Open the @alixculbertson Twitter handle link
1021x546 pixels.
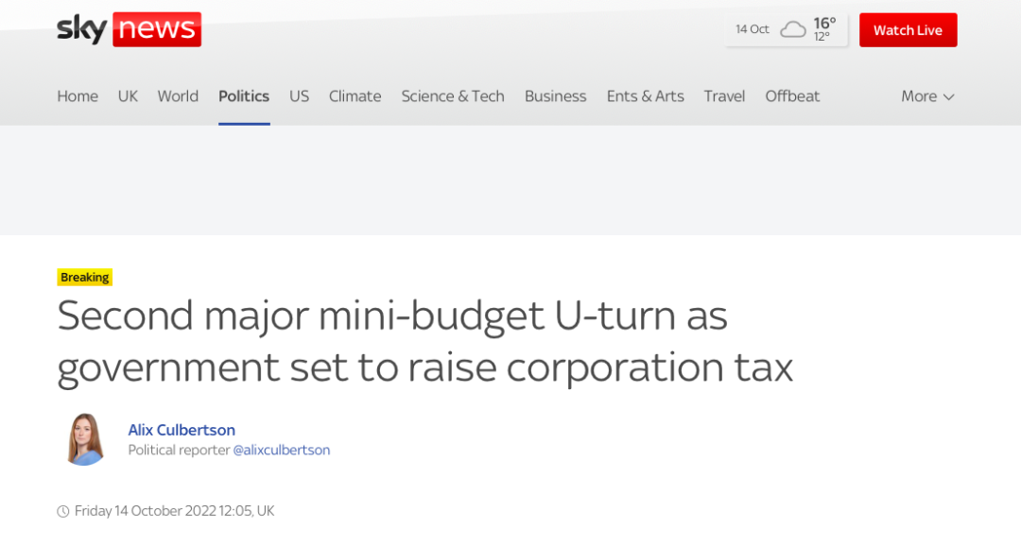pos(282,451)
